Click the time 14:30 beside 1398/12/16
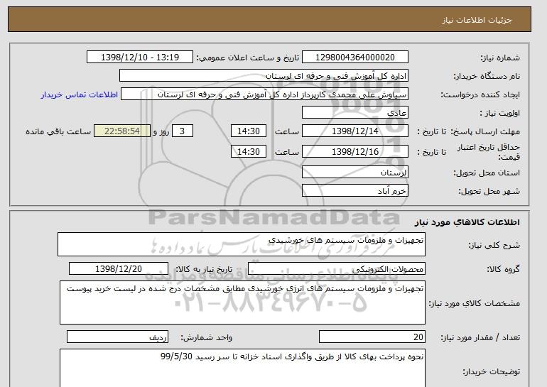 (x=249, y=152)
